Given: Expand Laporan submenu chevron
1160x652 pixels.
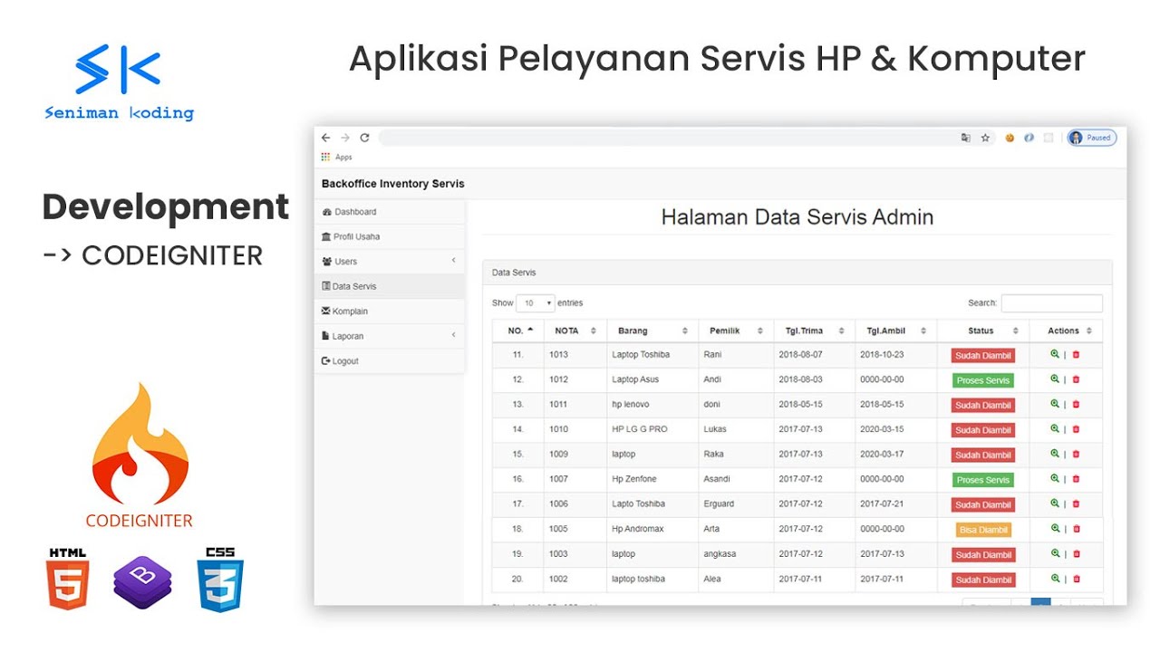Looking at the screenshot, I should (x=453, y=336).
